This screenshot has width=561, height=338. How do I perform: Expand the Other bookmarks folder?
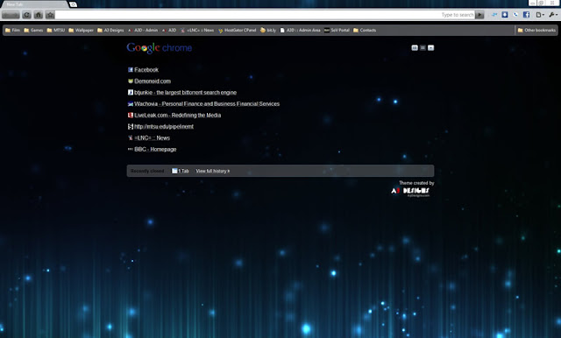pos(536,30)
